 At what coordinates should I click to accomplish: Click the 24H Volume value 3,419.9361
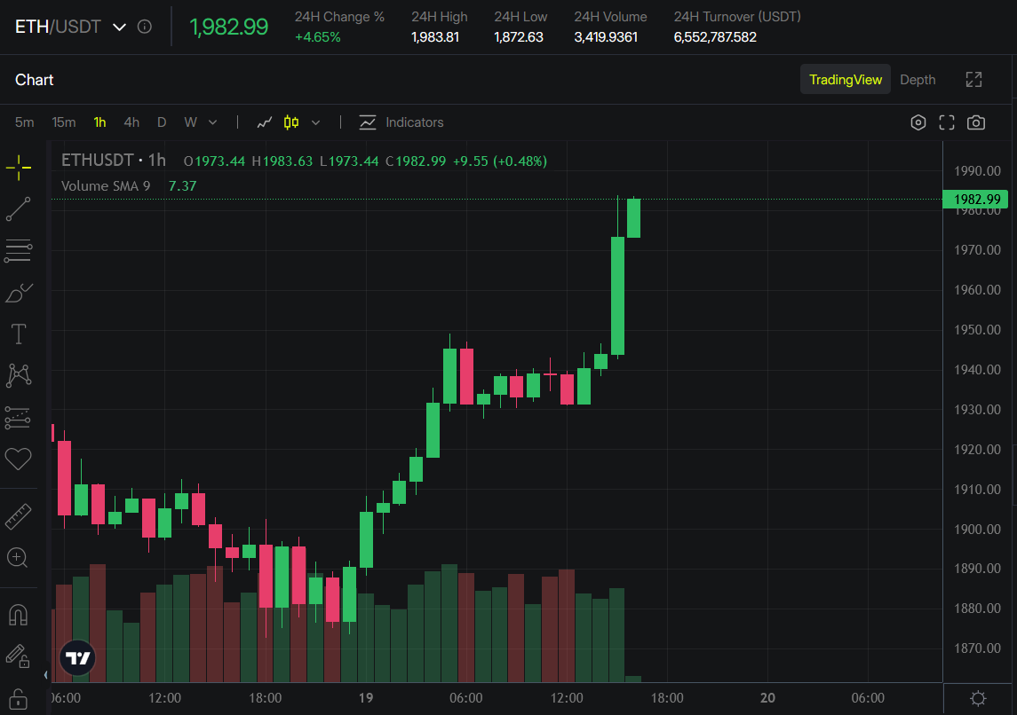(606, 37)
